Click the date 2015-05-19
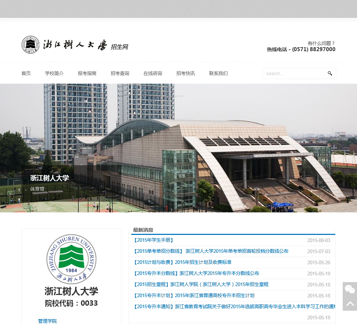Viewport: 357px width, 325px height. tap(319, 274)
